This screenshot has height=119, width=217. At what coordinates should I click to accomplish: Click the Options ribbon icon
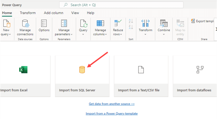click(x=44, y=23)
